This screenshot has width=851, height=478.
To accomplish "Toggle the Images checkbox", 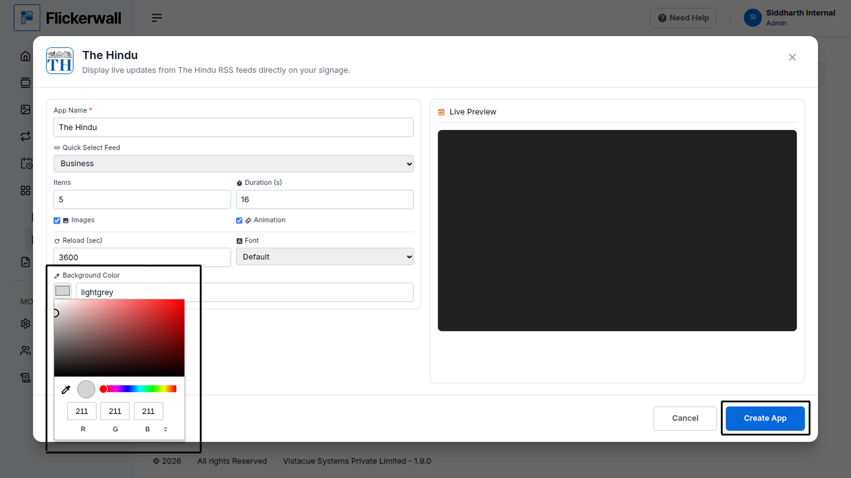I will (x=57, y=220).
